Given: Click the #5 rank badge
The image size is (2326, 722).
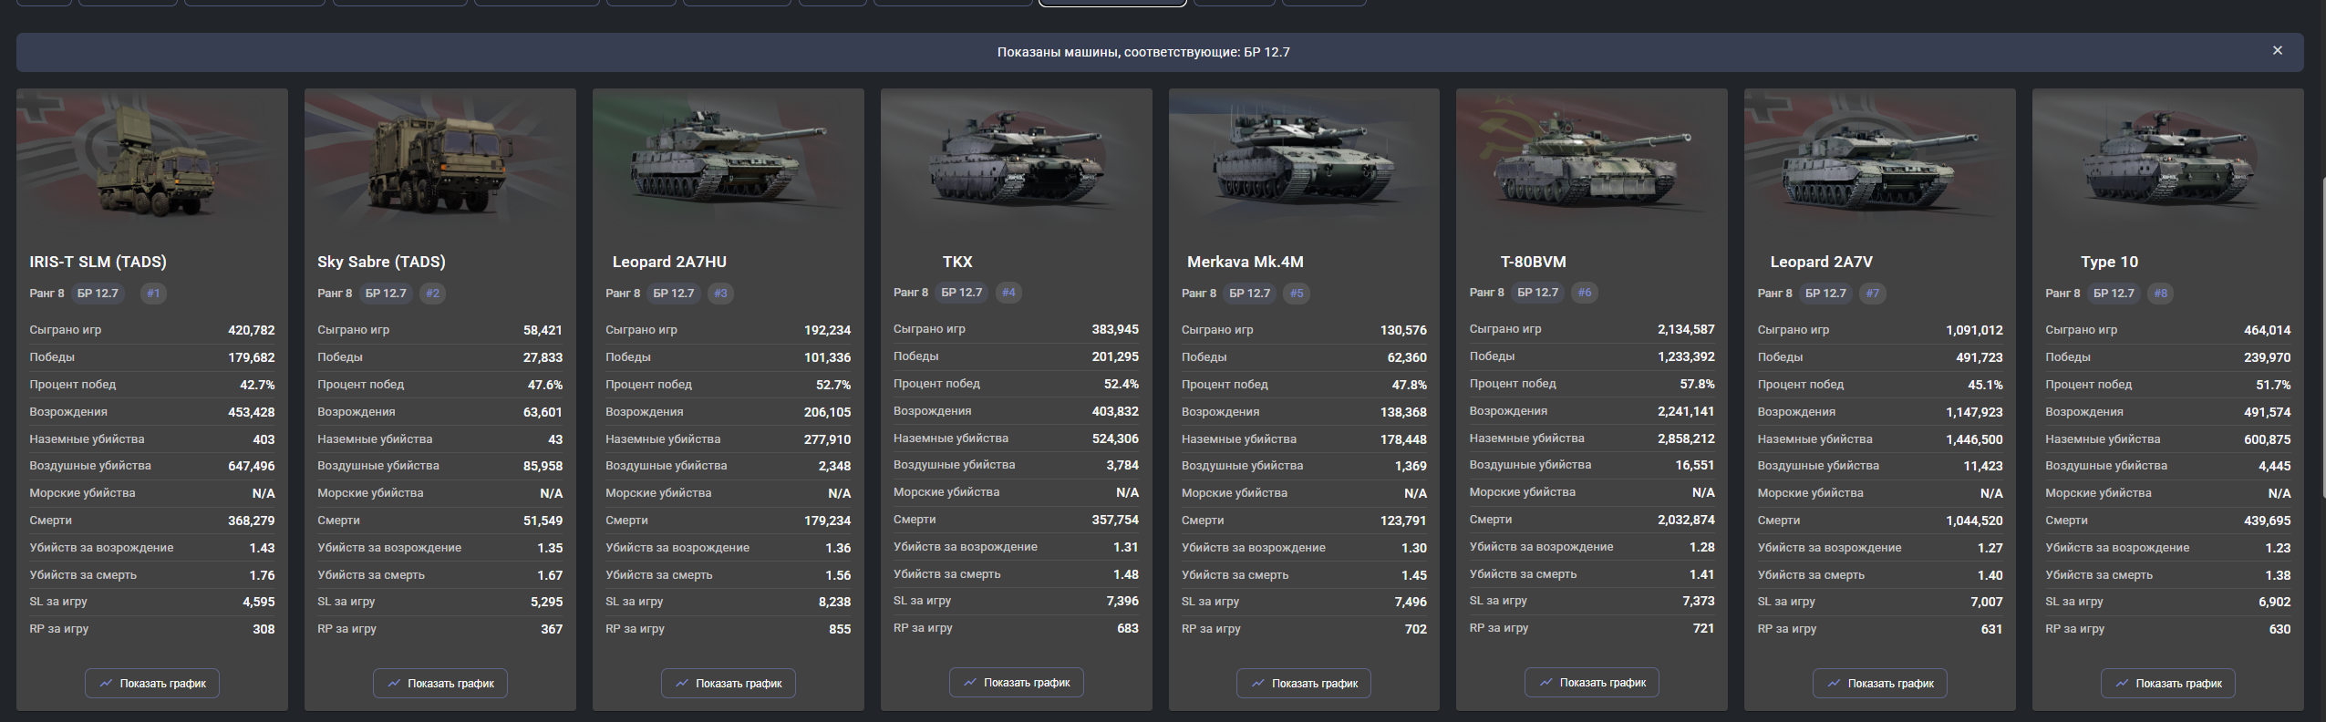Looking at the screenshot, I should (x=1297, y=294).
